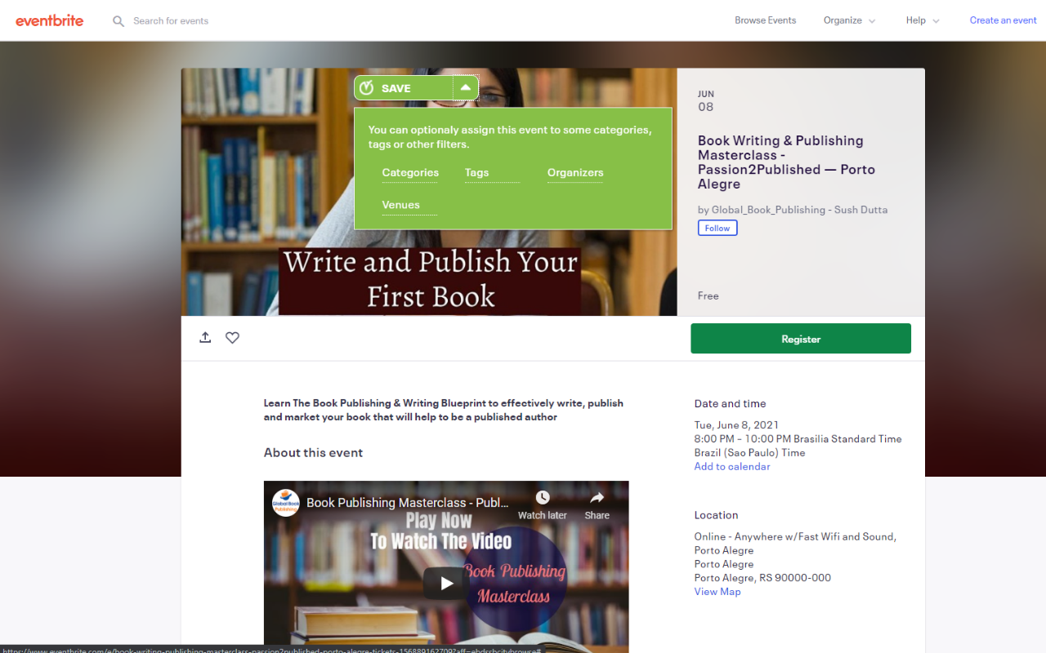Select Organizers filter option

[x=575, y=173]
